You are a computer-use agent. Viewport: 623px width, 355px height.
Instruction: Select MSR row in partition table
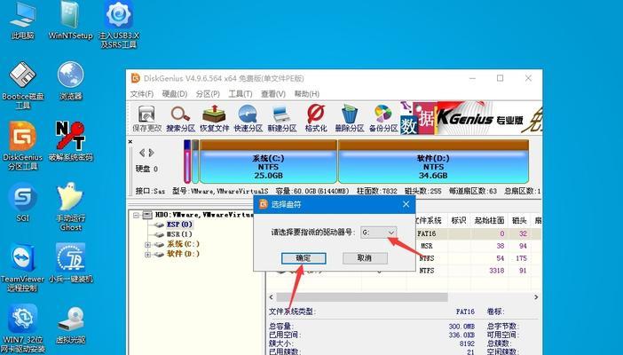click(427, 246)
